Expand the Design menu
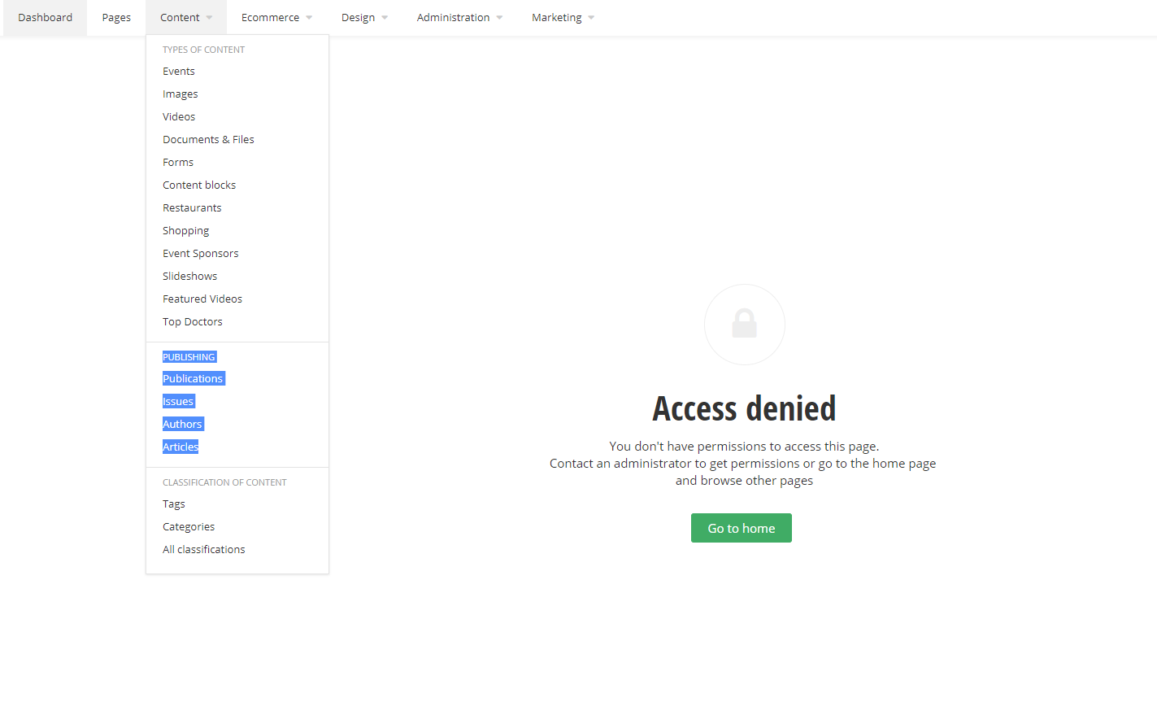The image size is (1157, 702). 364,17
